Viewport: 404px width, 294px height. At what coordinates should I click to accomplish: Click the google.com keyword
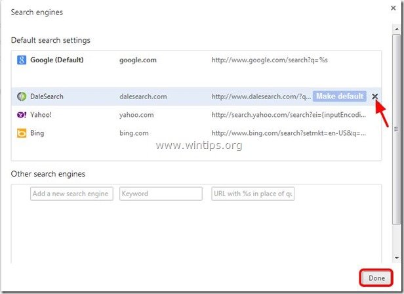(138, 60)
